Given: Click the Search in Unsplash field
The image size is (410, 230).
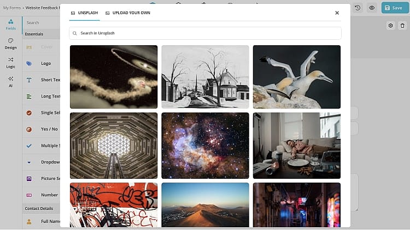Looking at the screenshot, I should 205,33.
